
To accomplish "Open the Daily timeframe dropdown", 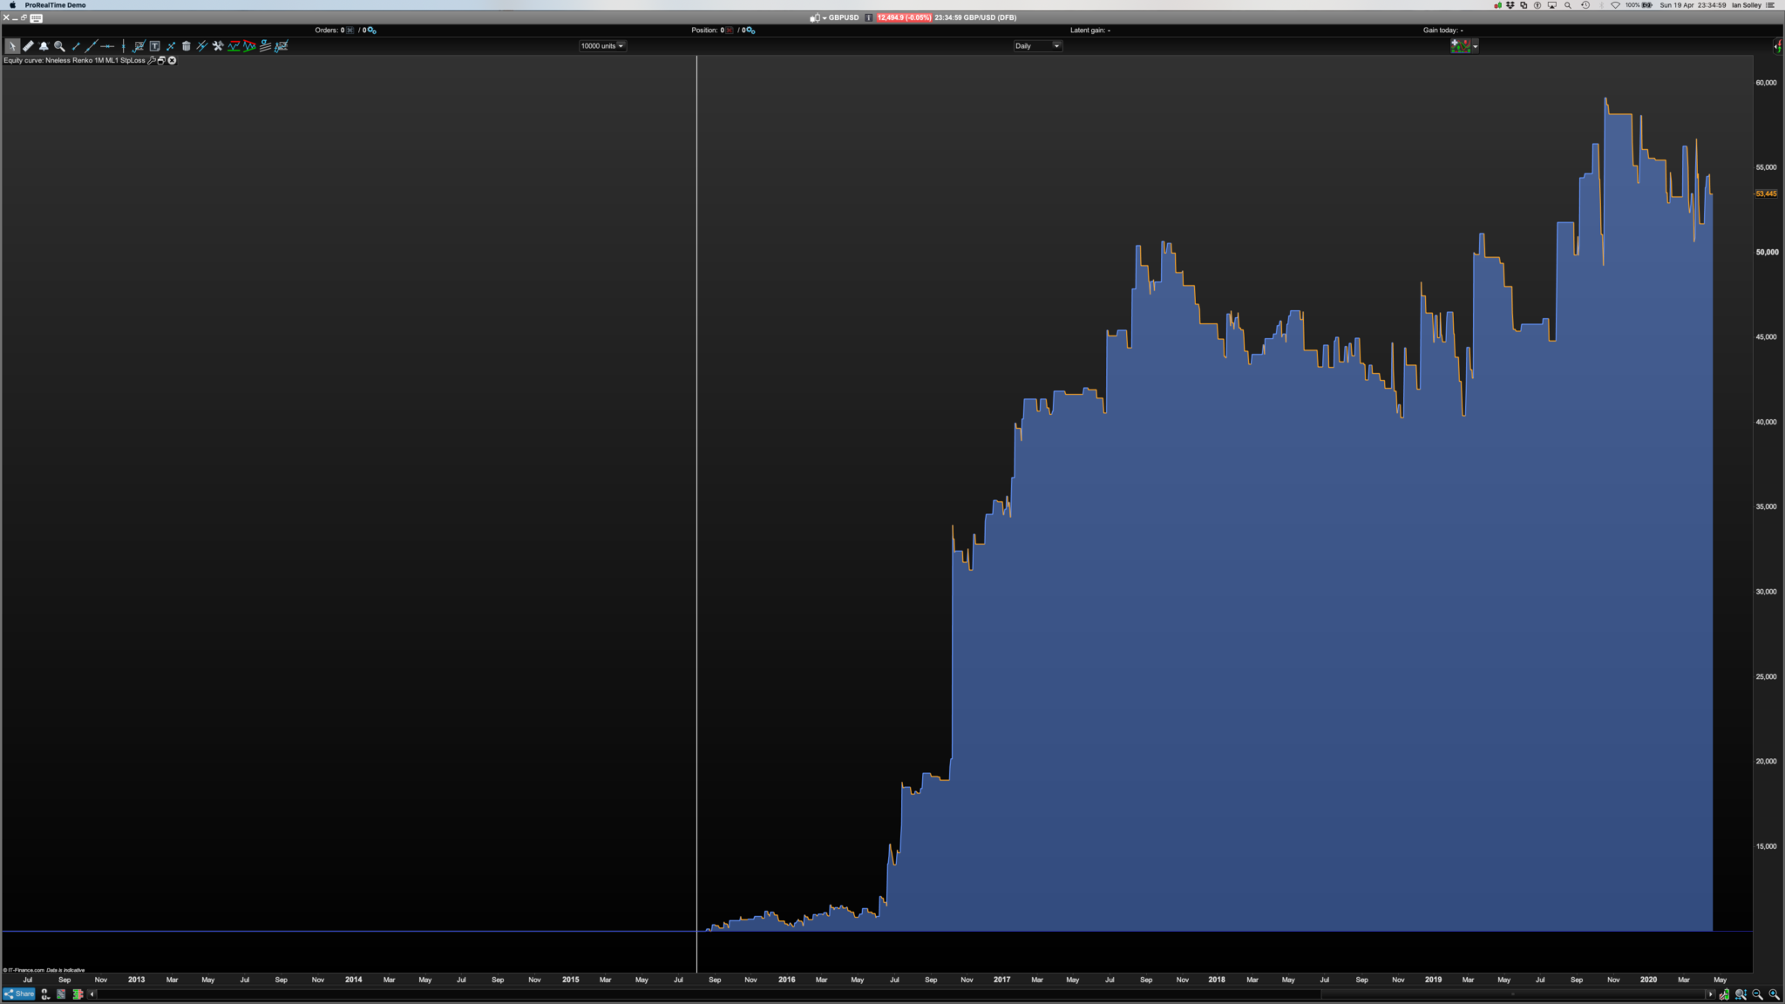I will 1037,46.
